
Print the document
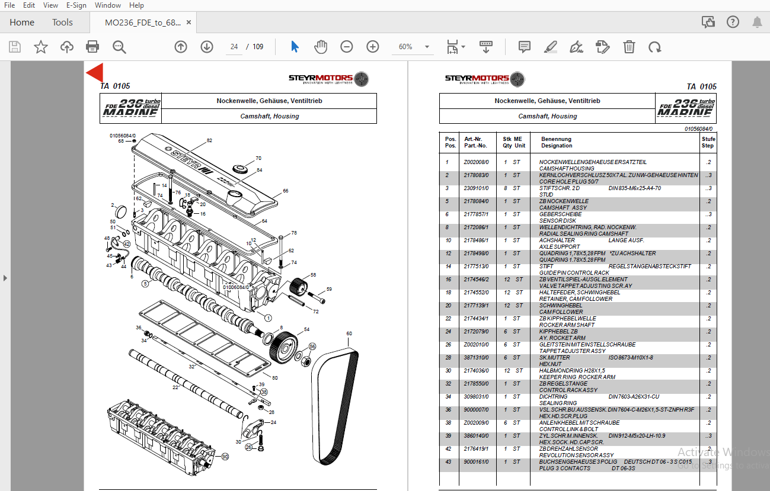(x=92, y=47)
